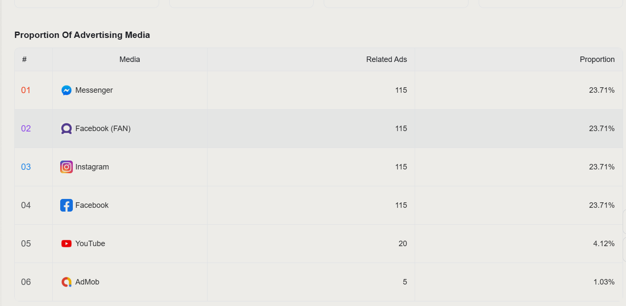Click the Facebook logo icon
626x306 pixels.
click(x=67, y=205)
